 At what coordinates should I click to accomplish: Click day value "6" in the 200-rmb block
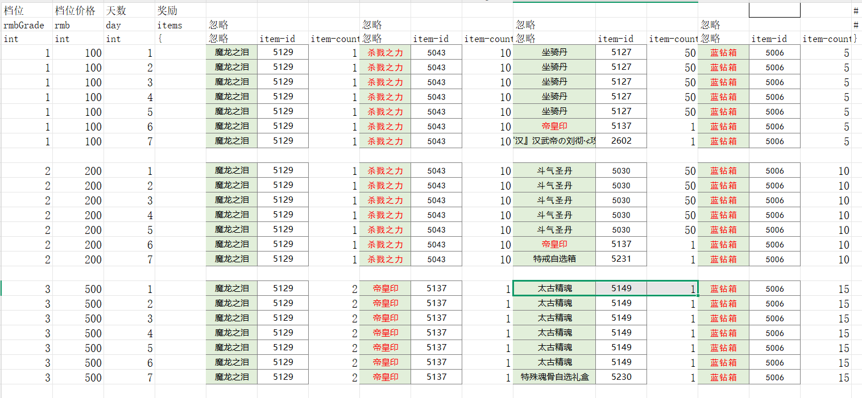pyautogui.click(x=129, y=244)
